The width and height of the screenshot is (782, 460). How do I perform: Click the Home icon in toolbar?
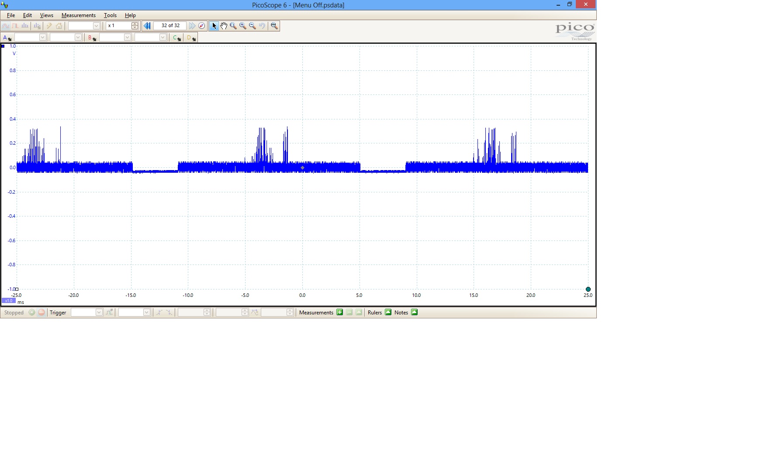point(59,26)
